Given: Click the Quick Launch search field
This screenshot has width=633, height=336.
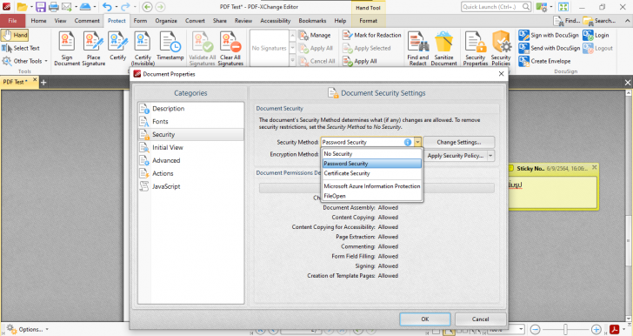Looking at the screenshot, I should [x=496, y=6].
